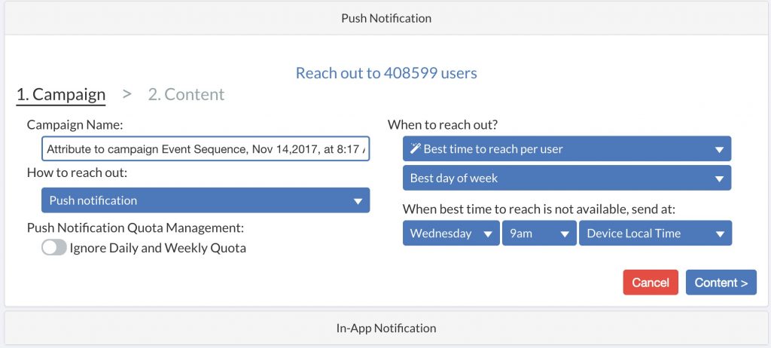Click the arrow separator between campaign steps
Viewport: 771px width, 348px height.
pyautogui.click(x=127, y=94)
